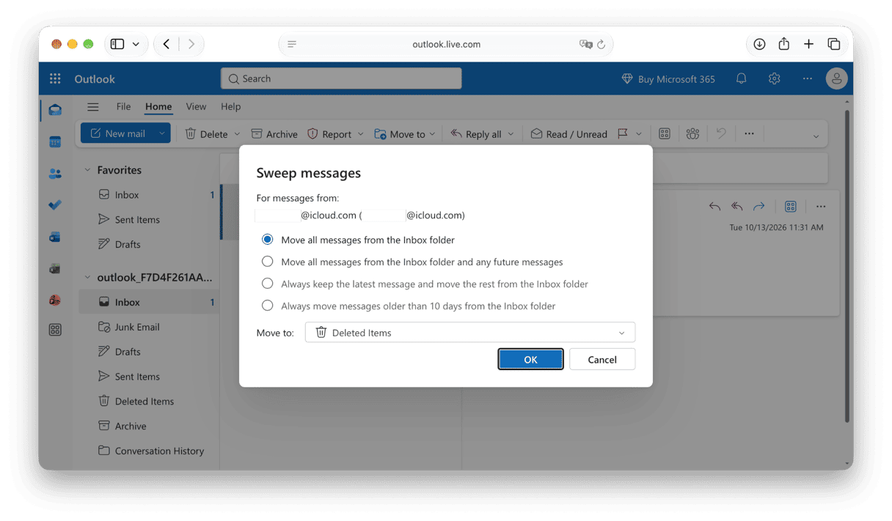892x521 pixels.
Task: Open reading pane more actions ellipsis
Action: click(821, 207)
